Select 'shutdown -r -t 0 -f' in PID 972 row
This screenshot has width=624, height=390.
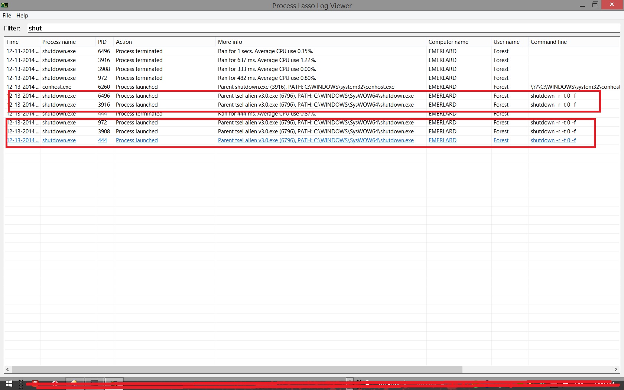pyautogui.click(x=553, y=123)
